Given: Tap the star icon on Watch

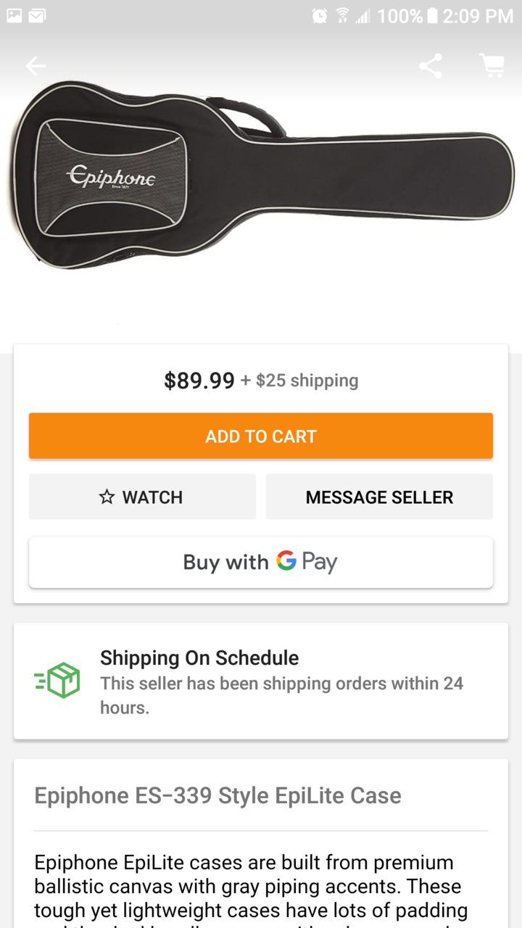Looking at the screenshot, I should tap(107, 497).
